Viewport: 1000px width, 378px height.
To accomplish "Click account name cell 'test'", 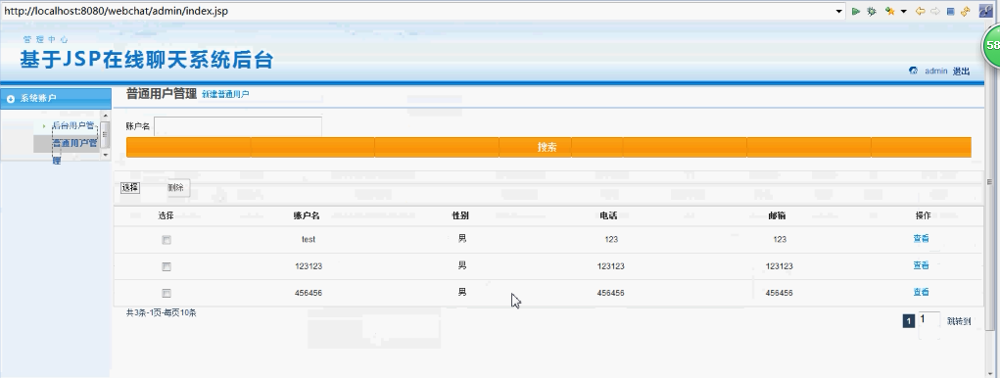I will [x=309, y=240].
